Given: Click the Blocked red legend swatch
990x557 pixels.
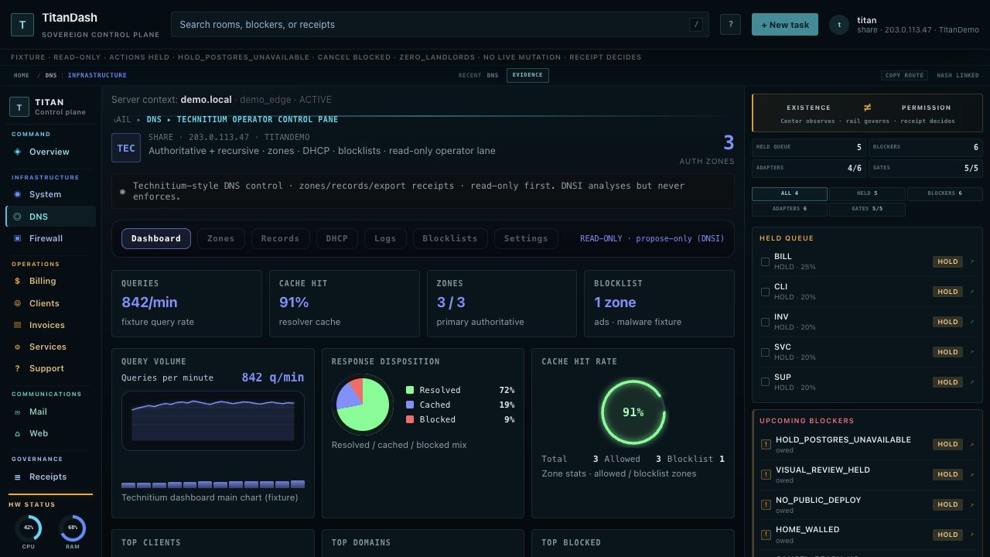Looking at the screenshot, I should pyautogui.click(x=410, y=419).
